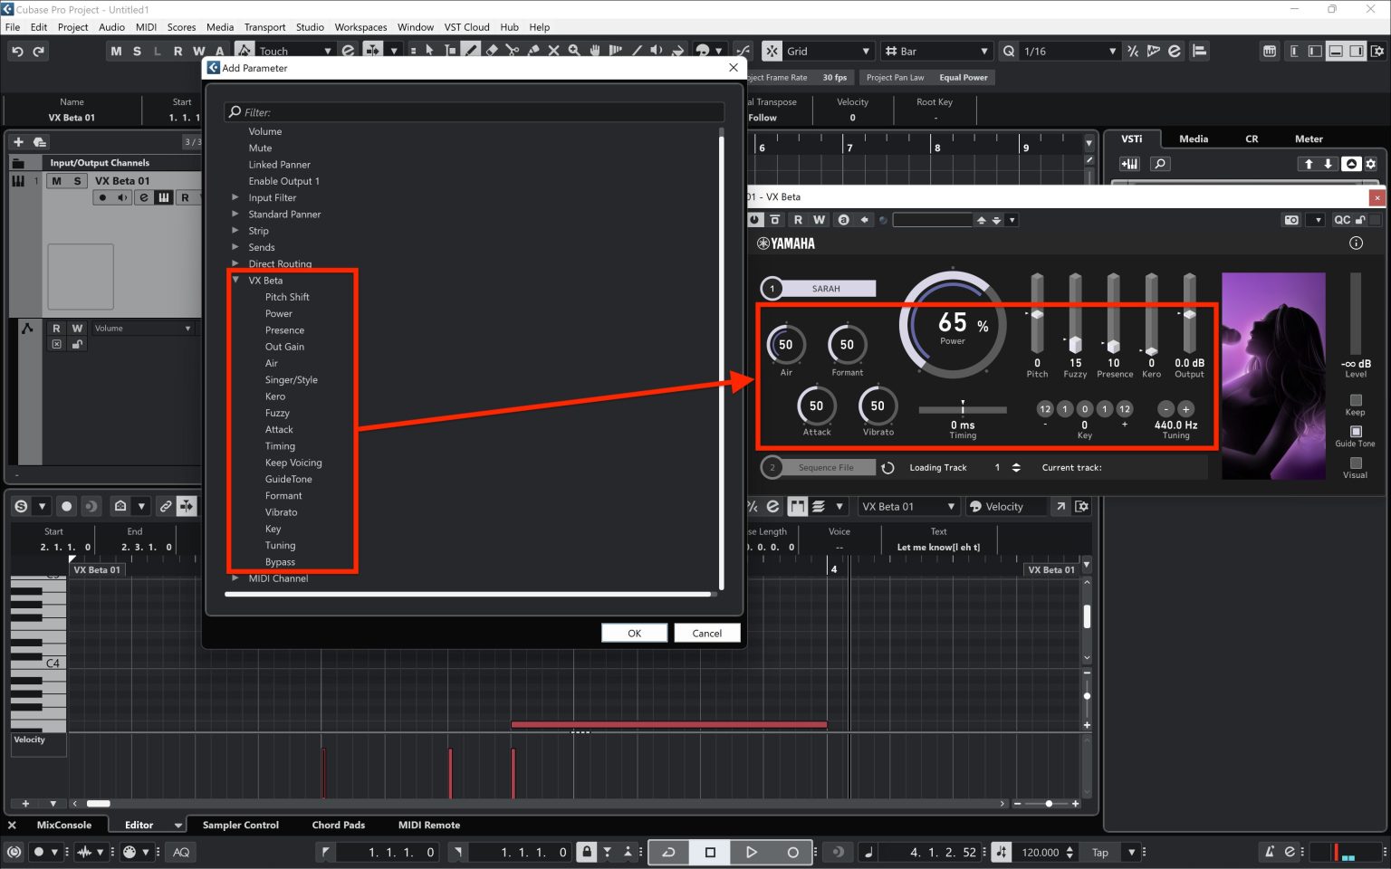Enable Write automation on the plugin panel
This screenshot has height=869, width=1391.
coord(819,219)
